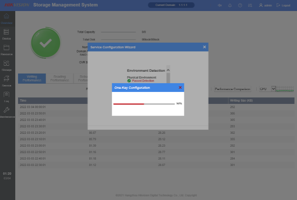Image resolution: width=297 pixels, height=200 pixels.
Task: Open the Service sidebar icon
Action: (x=6, y=80)
